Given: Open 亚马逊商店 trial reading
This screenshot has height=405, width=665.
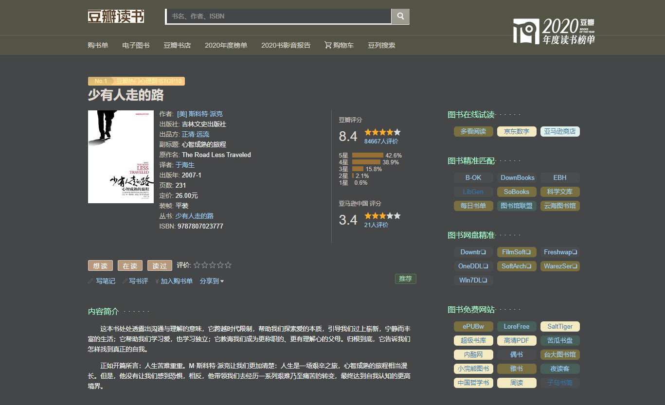Looking at the screenshot, I should (560, 131).
